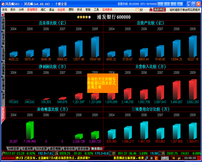202x162 pixels.
Task: Open the 记 notes icon in the status bar
Action: pos(156,158)
